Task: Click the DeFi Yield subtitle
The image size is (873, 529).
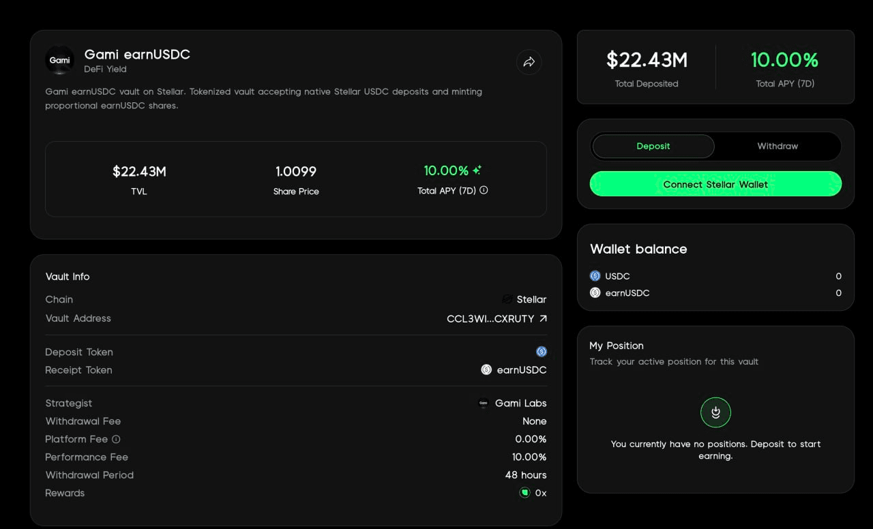Action: click(105, 70)
